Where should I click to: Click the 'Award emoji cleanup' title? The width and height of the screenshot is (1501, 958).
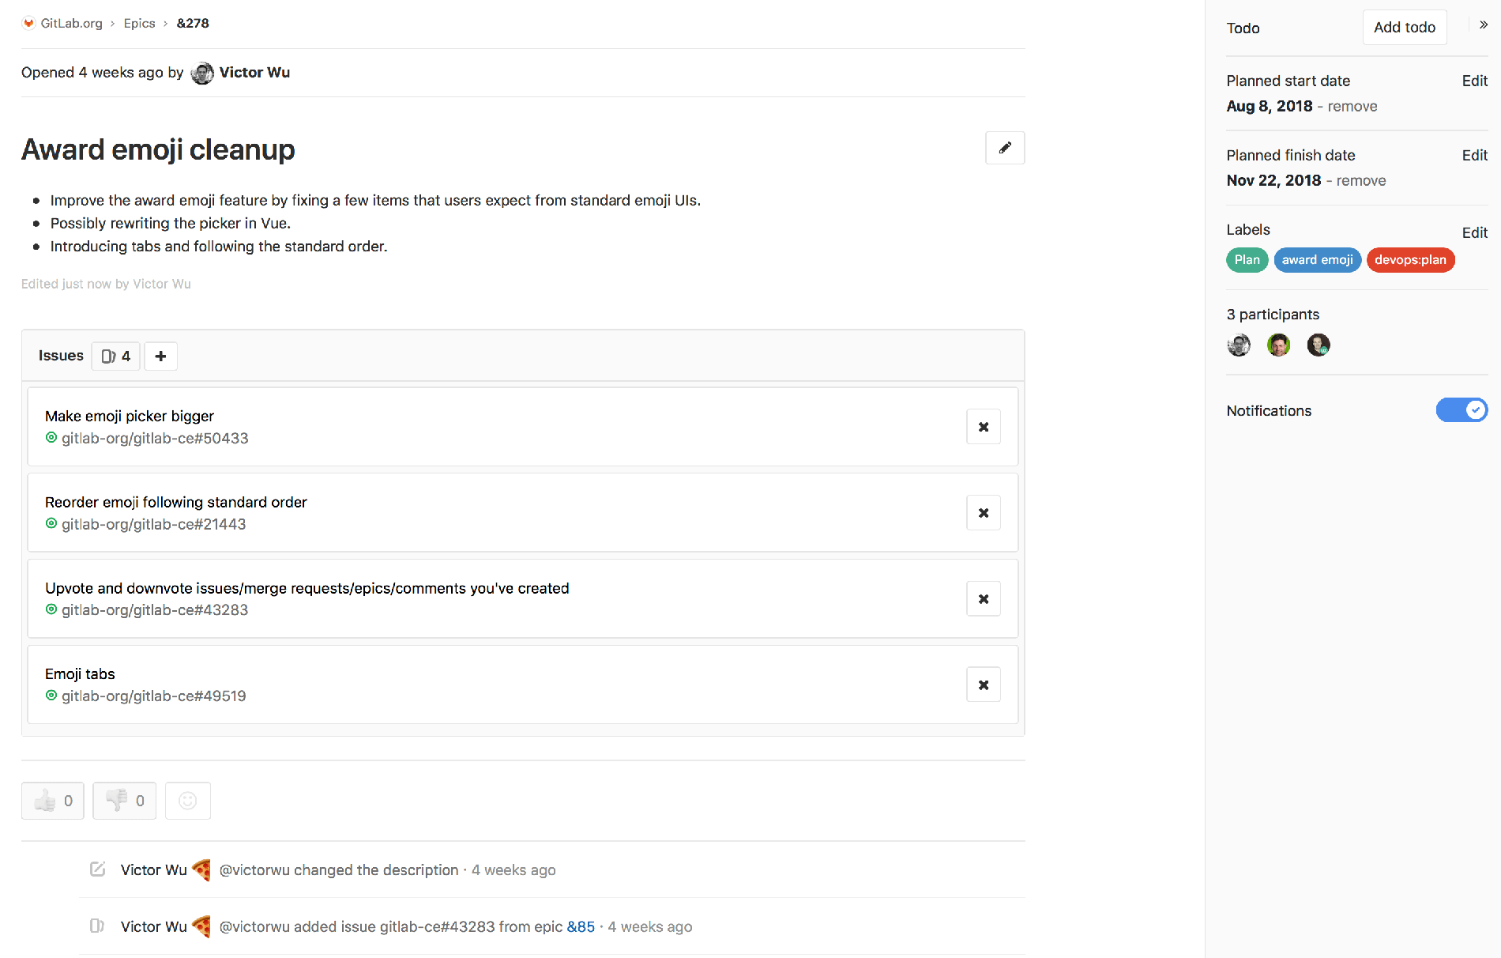tap(158, 149)
